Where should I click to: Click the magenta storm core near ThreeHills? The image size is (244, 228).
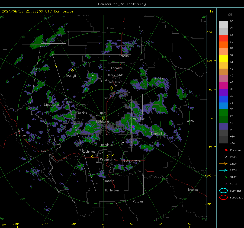pyautogui.click(x=133, y=127)
